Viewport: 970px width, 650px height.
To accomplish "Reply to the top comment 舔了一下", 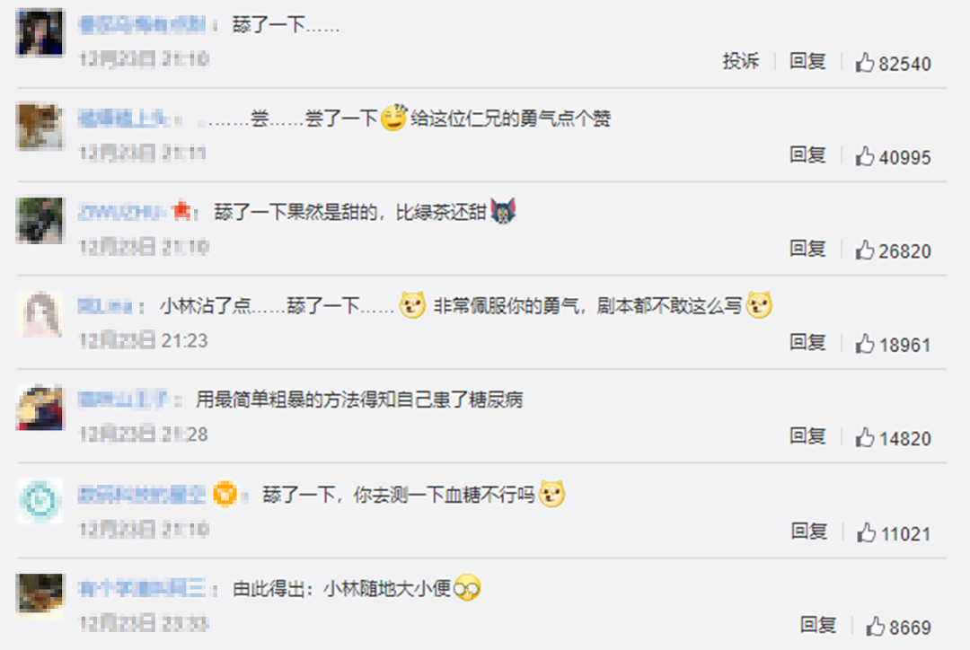I will 807,61.
